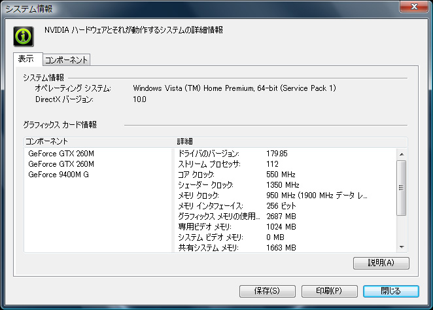Screen dimensions: 433x310
Task: Click the グラフィックス メモリの使用 row
Action: click(x=286, y=216)
